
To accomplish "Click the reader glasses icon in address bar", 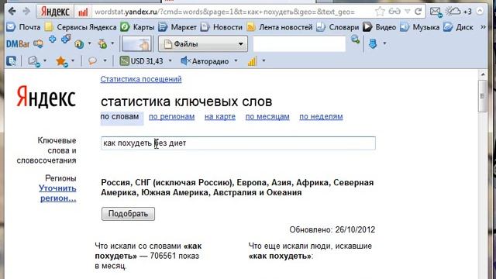I will coord(394,12).
